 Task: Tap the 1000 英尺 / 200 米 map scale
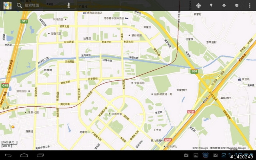coord(9,144)
